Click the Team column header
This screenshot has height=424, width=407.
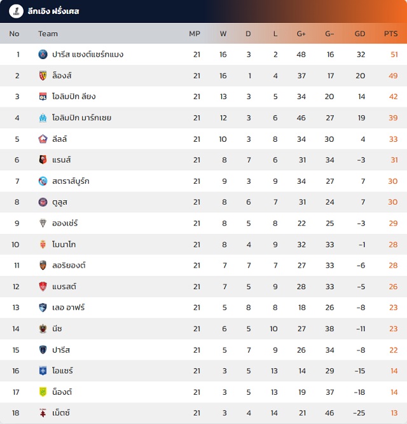pyautogui.click(x=48, y=34)
